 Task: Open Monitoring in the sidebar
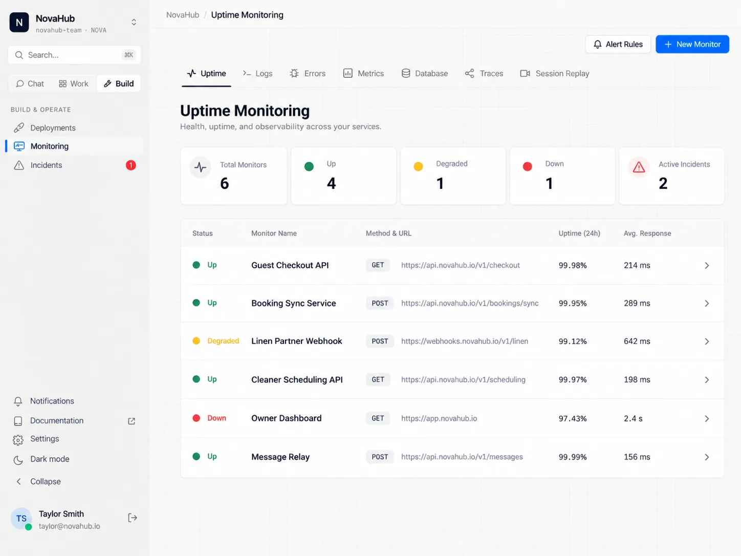(x=74, y=146)
